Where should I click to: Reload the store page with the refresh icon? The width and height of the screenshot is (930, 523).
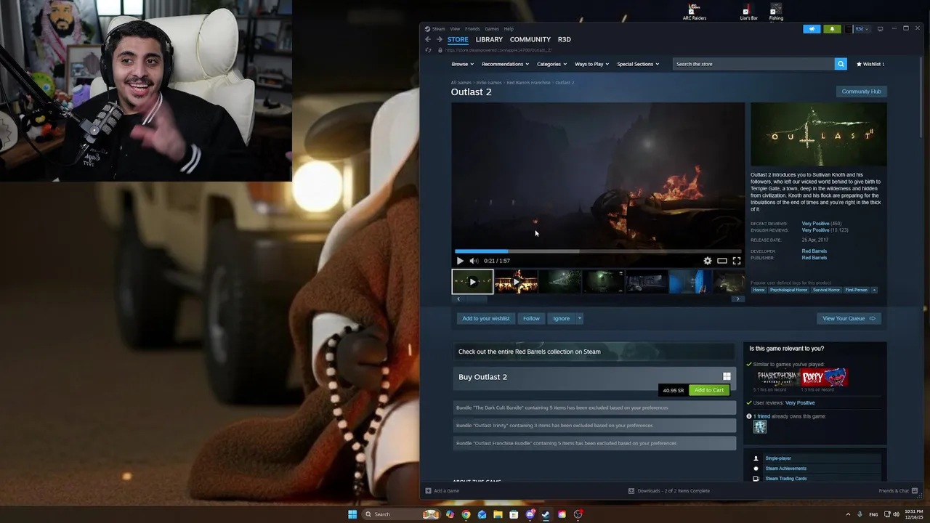pyautogui.click(x=428, y=50)
